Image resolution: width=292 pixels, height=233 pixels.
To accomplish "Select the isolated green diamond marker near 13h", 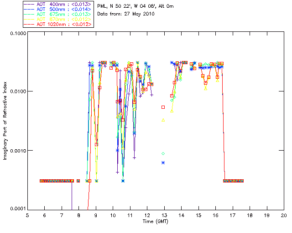I will coord(163,154).
